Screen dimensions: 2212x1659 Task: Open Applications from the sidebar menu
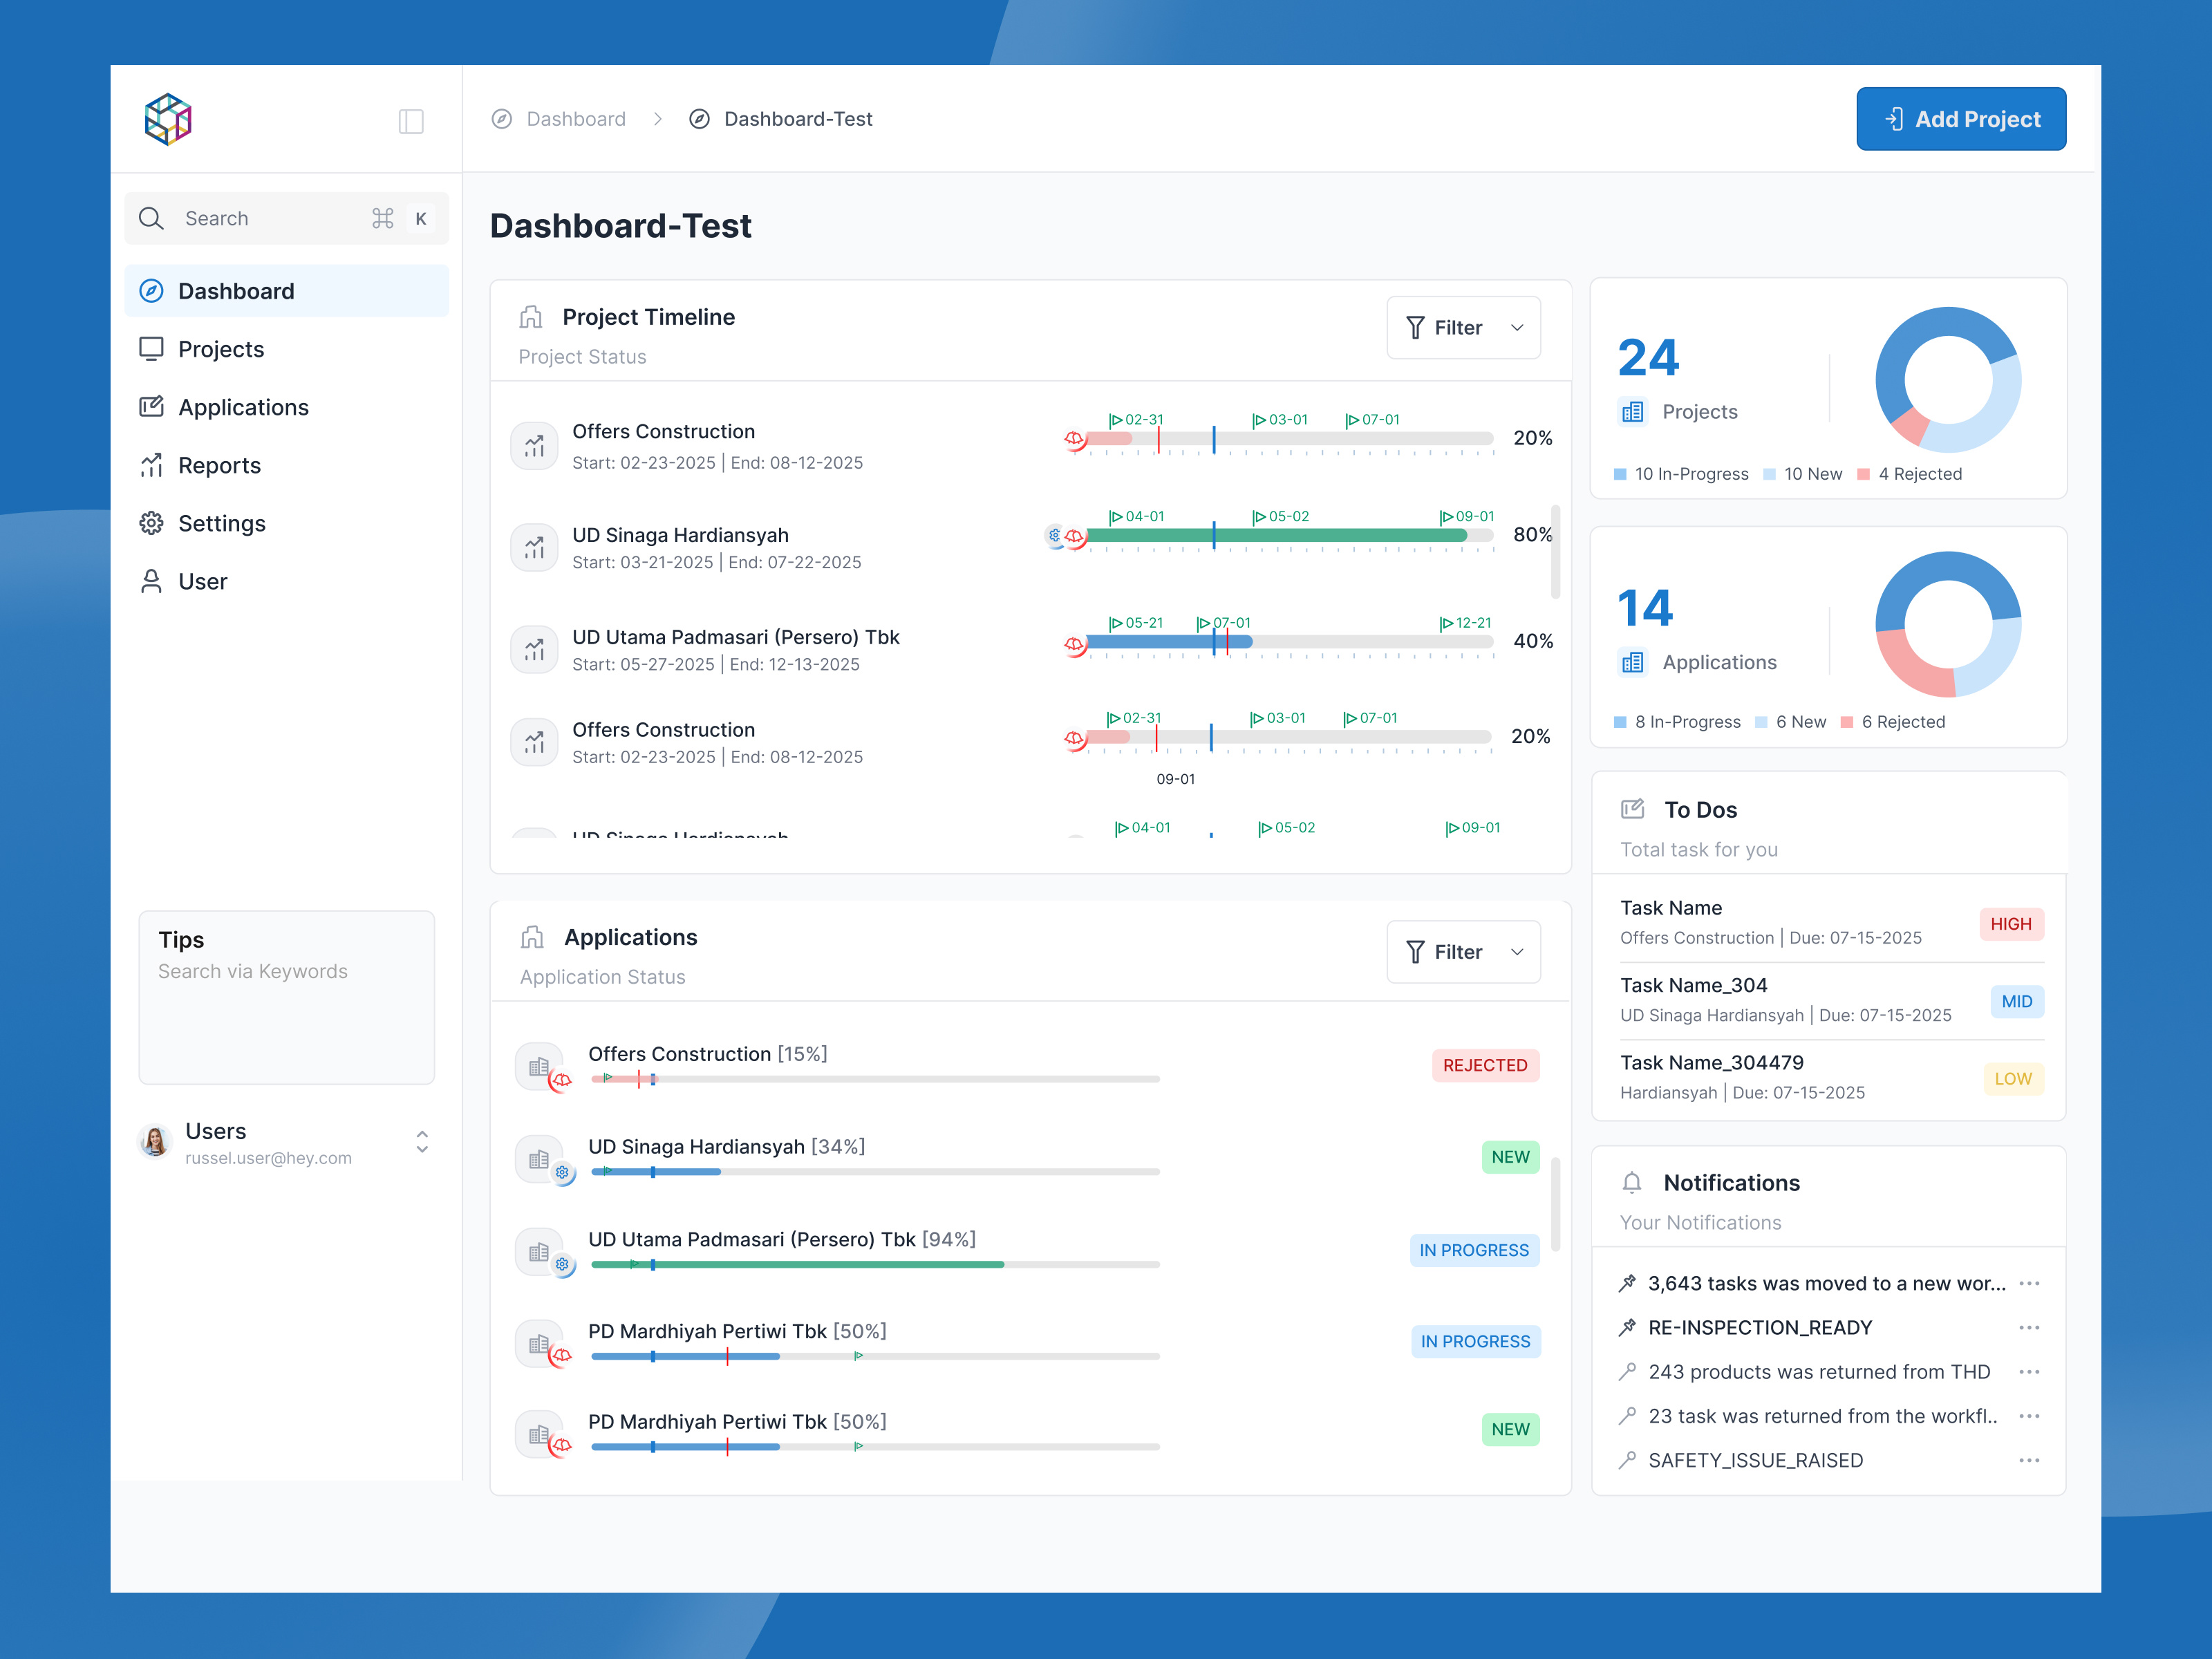[x=243, y=407]
